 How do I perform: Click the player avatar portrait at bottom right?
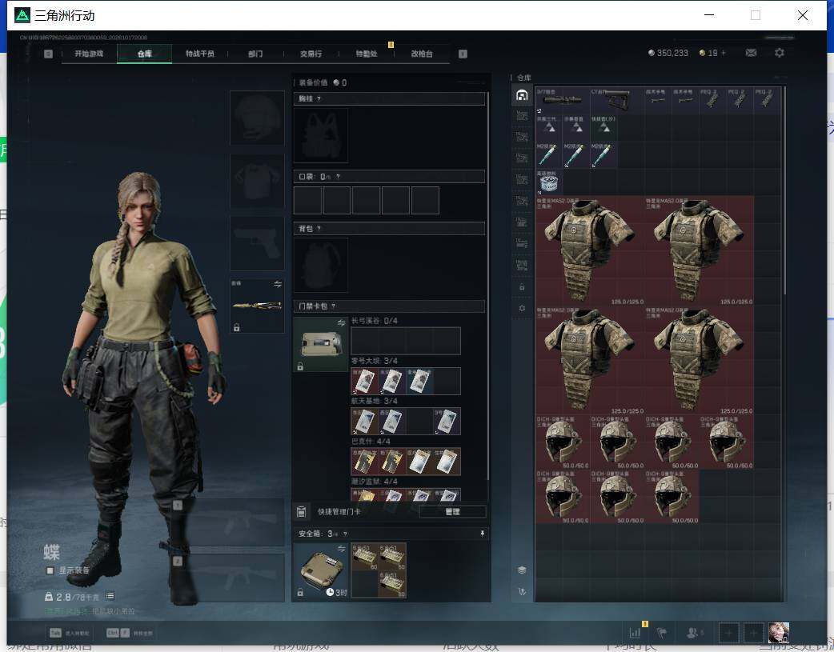[x=779, y=633]
